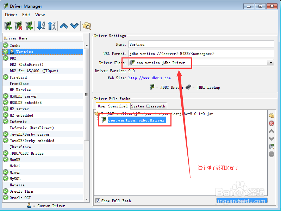Select the vertica-jdbc-9.0.1-0.jar path entry
Viewport: 281px width, 211px height.
click(x=157, y=114)
